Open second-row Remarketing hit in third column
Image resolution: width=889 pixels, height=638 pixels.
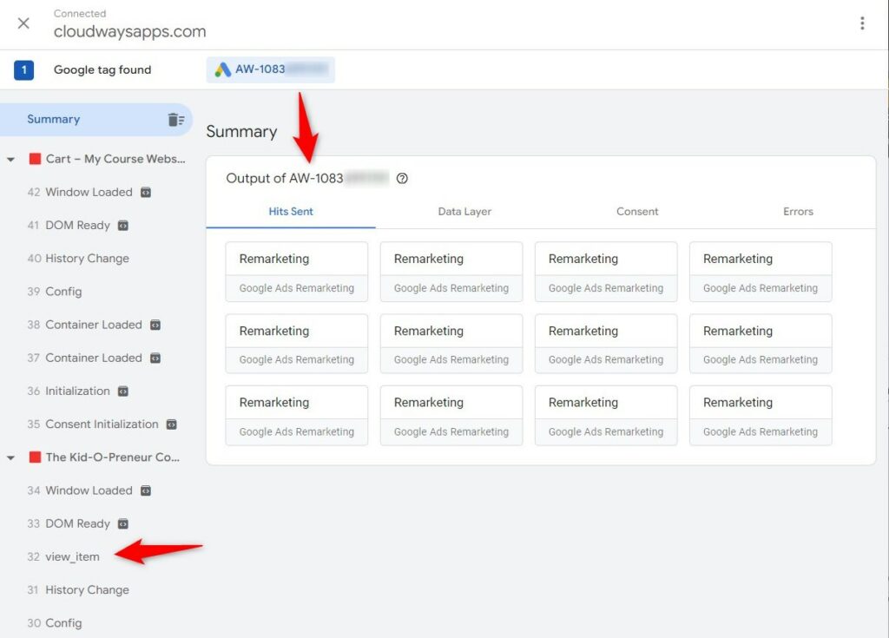(x=606, y=344)
